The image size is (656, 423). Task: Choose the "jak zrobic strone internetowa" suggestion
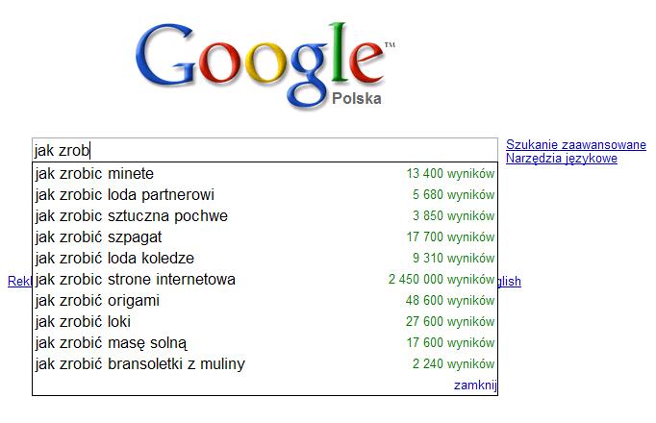135,280
